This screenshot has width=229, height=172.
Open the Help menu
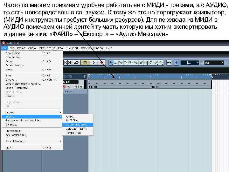pos(109,48)
